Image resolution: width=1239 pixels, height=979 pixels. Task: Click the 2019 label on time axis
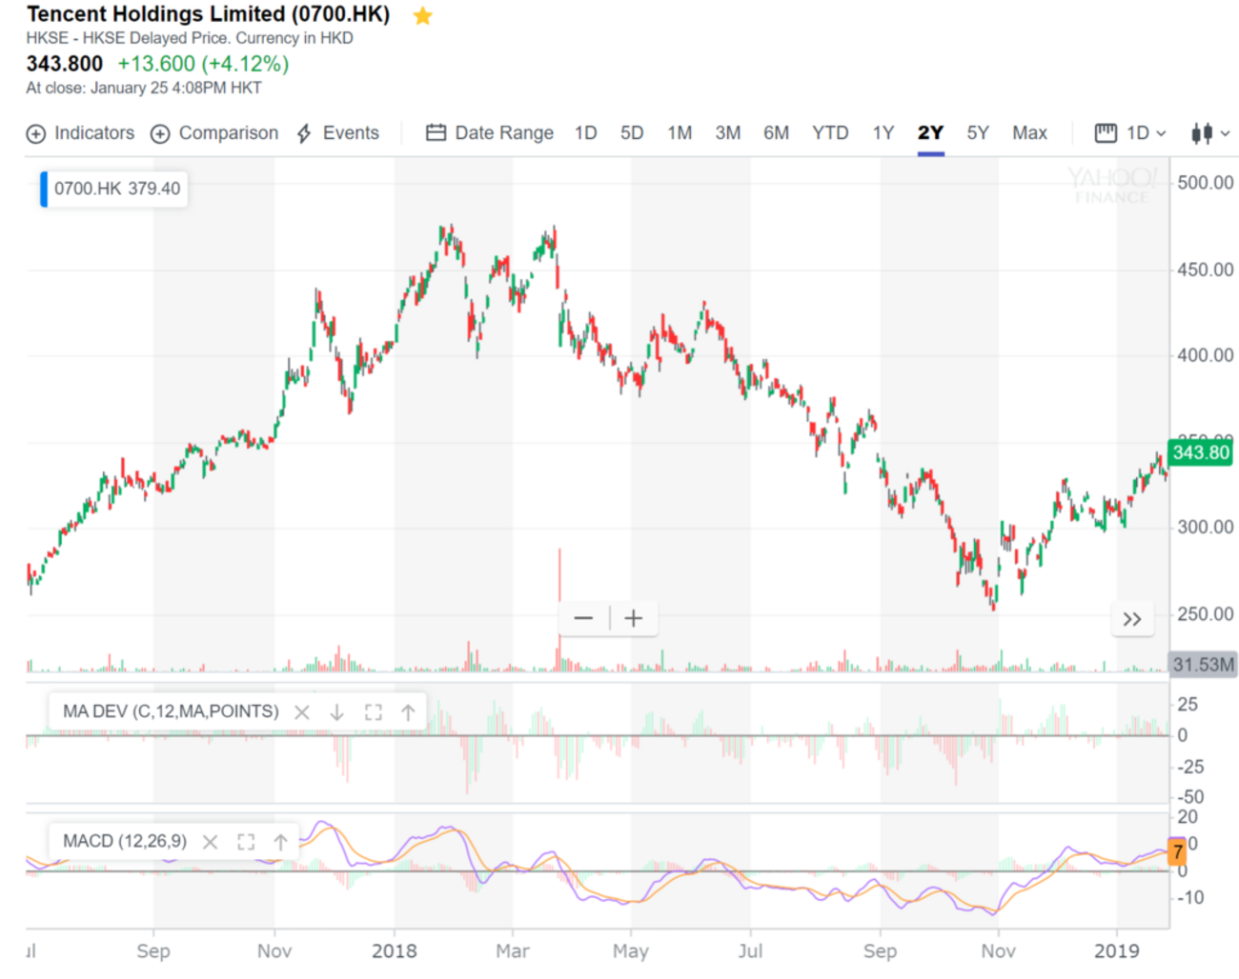(1117, 950)
